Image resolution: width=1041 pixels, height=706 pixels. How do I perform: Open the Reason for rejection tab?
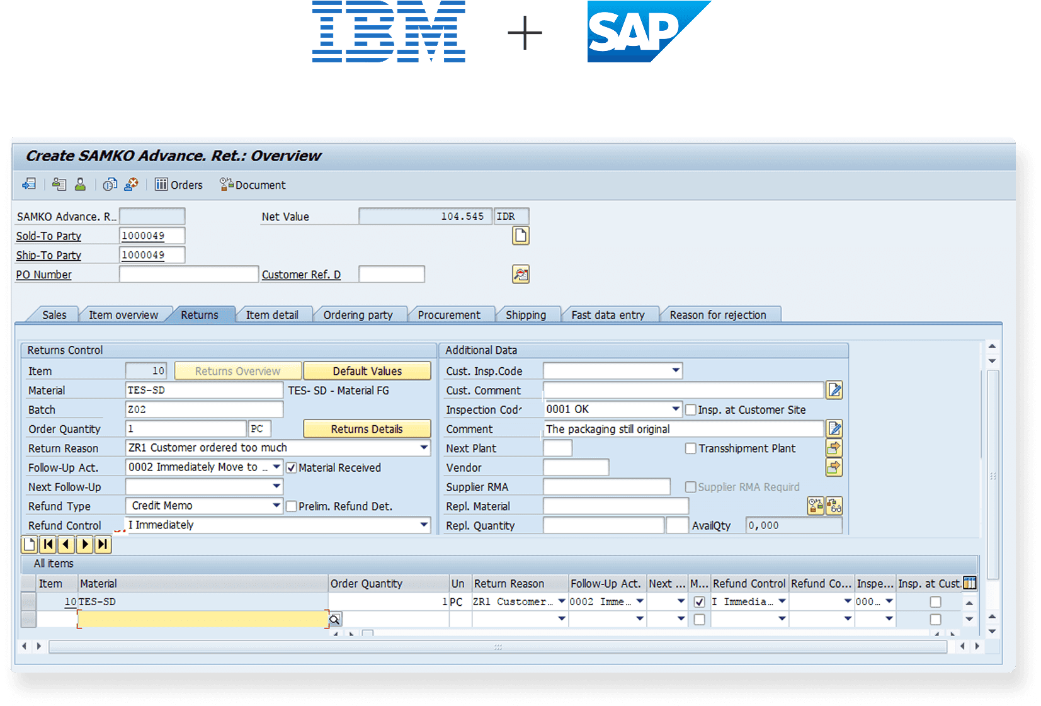point(718,315)
